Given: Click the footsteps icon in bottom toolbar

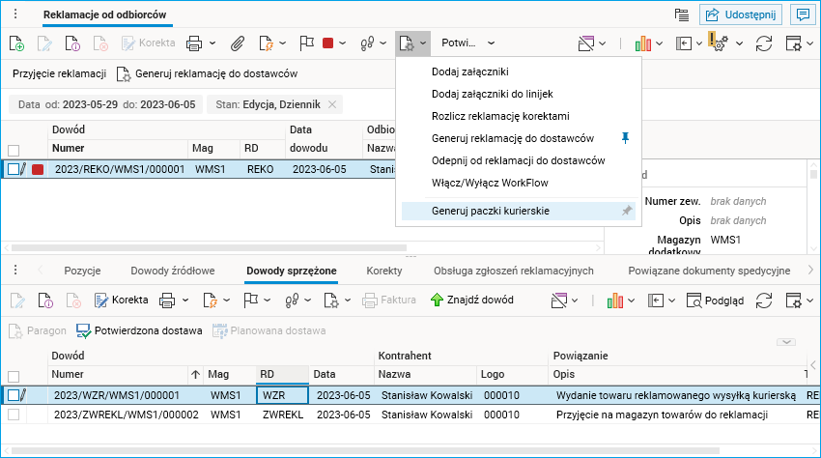Looking at the screenshot, I should (x=292, y=301).
